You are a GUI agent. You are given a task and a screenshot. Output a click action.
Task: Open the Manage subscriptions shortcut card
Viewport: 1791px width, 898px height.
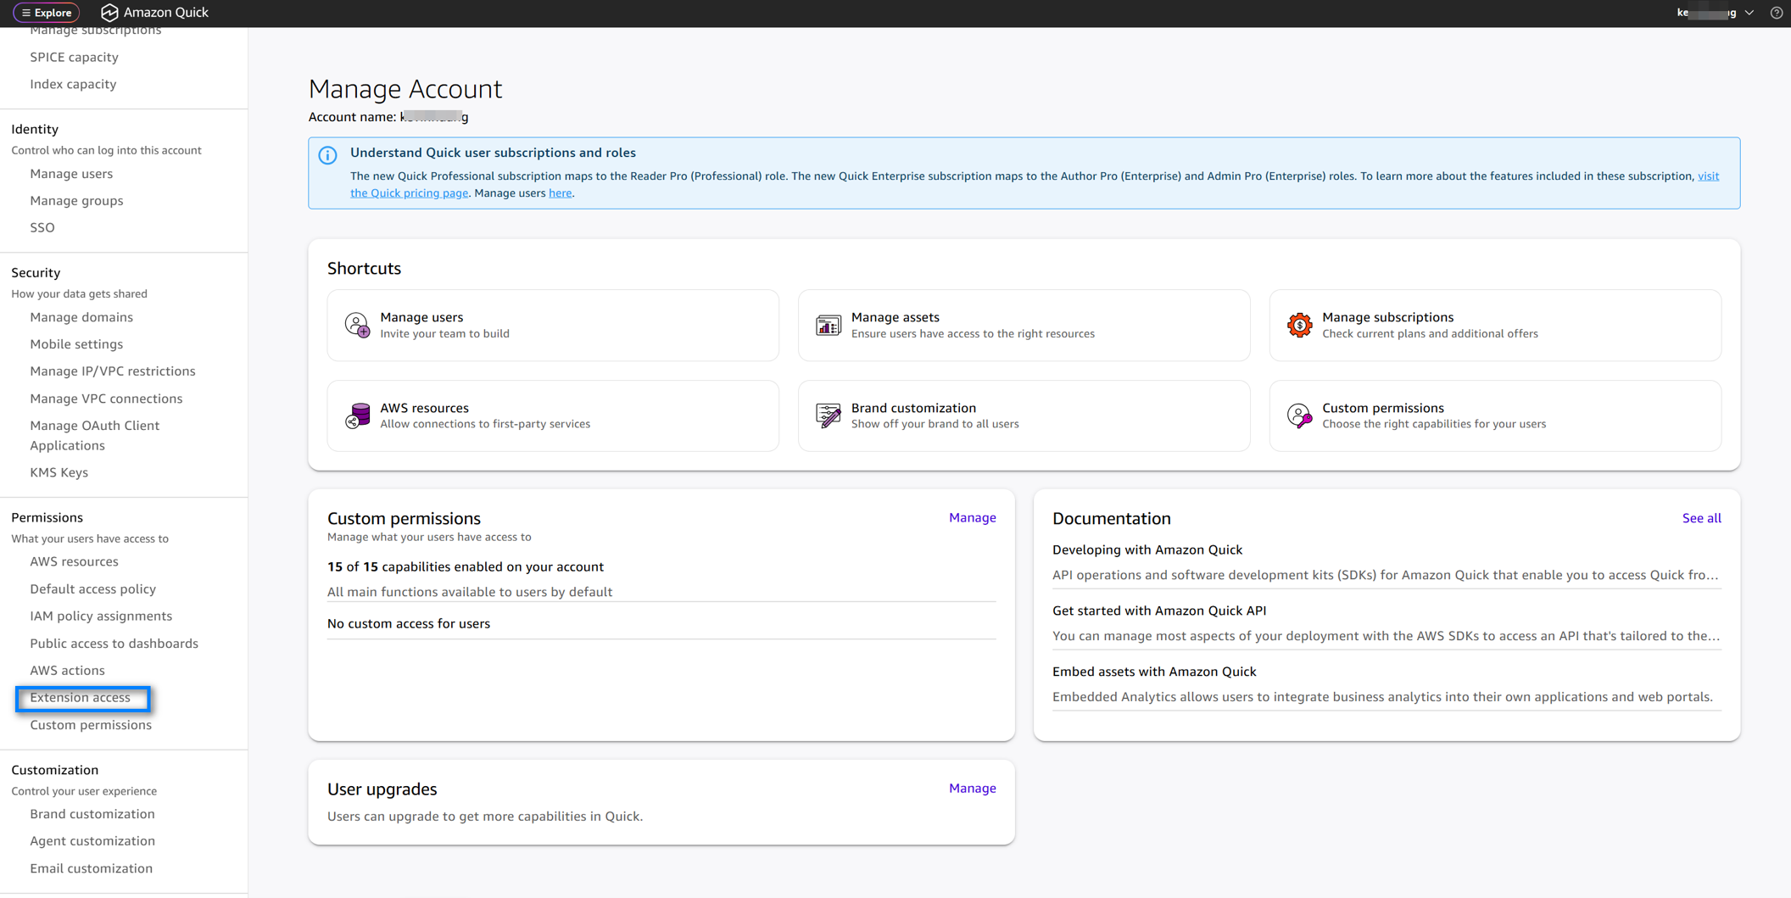(1495, 326)
